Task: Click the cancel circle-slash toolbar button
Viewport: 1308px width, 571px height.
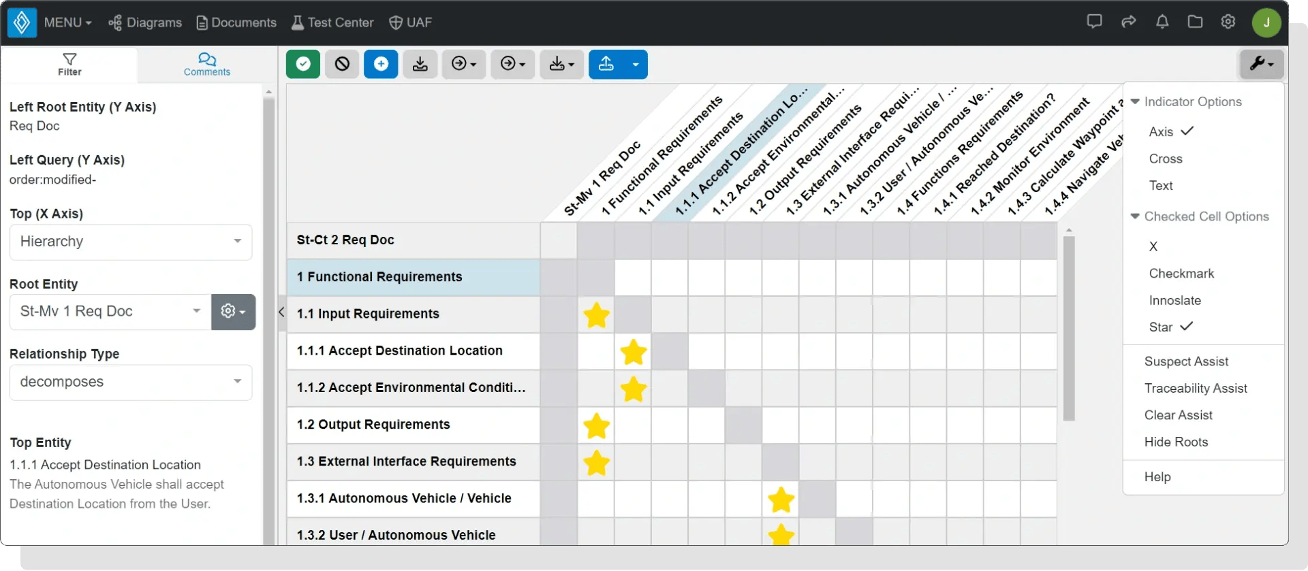Action: [x=342, y=64]
